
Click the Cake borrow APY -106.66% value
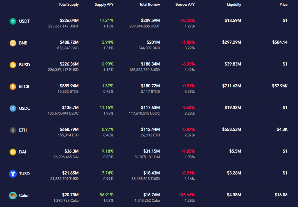(x=186, y=195)
